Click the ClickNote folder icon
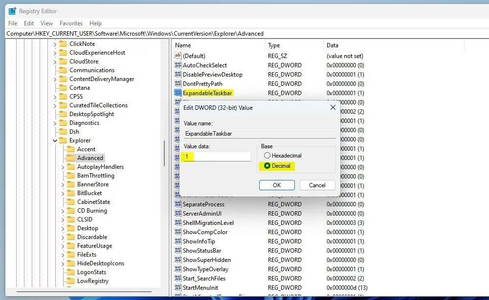 (63, 44)
